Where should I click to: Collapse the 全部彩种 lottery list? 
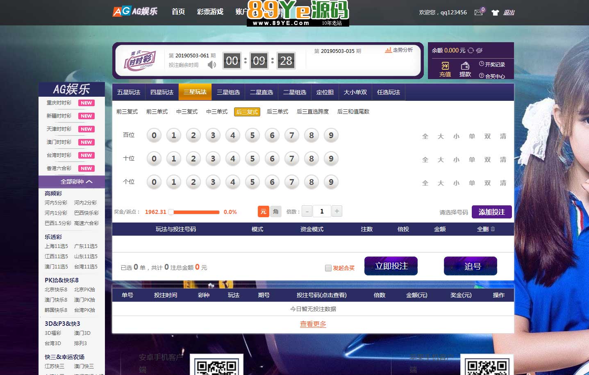76,182
